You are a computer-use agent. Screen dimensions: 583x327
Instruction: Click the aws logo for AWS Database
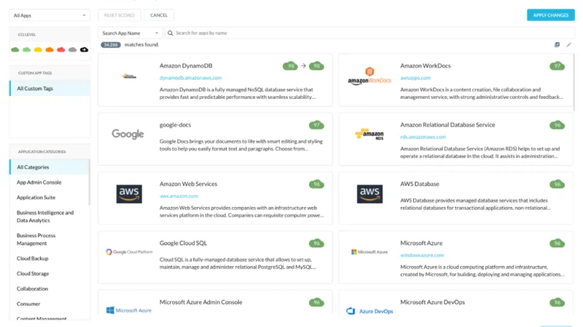369,194
